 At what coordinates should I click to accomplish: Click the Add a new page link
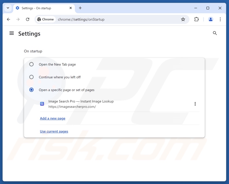52,118
